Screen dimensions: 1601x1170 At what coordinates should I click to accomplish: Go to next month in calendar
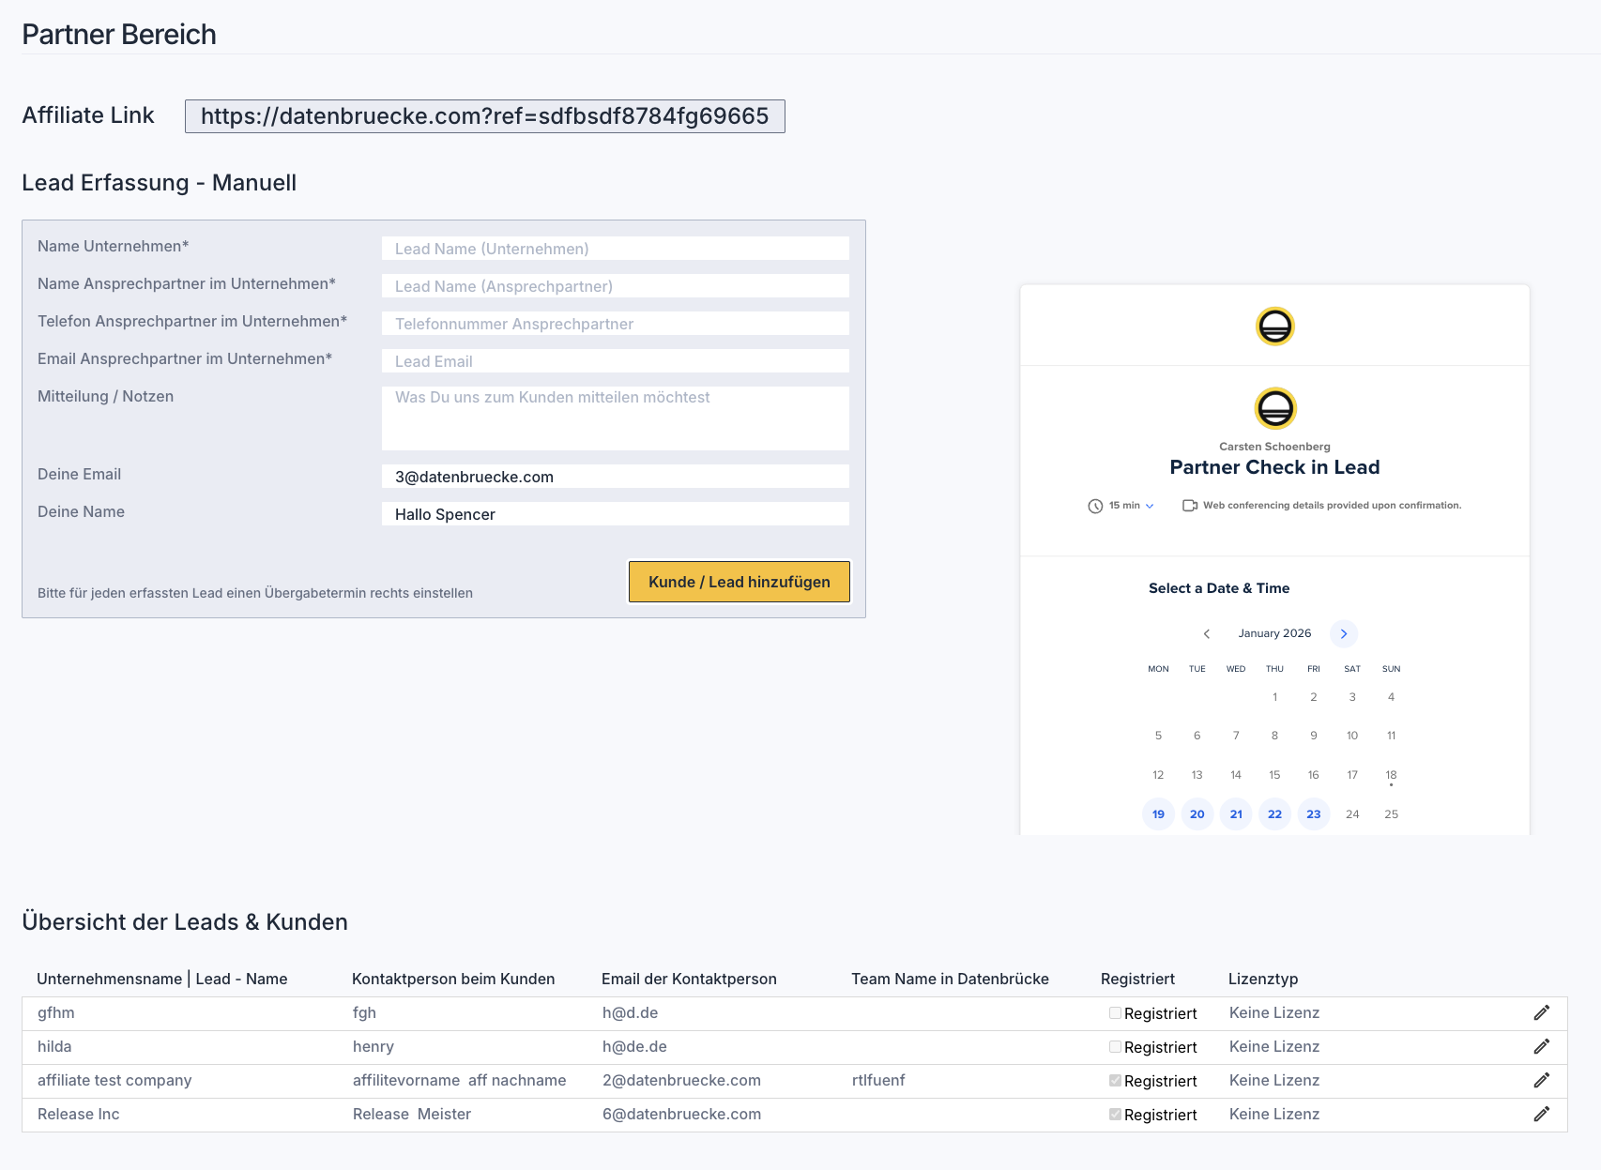(1344, 633)
